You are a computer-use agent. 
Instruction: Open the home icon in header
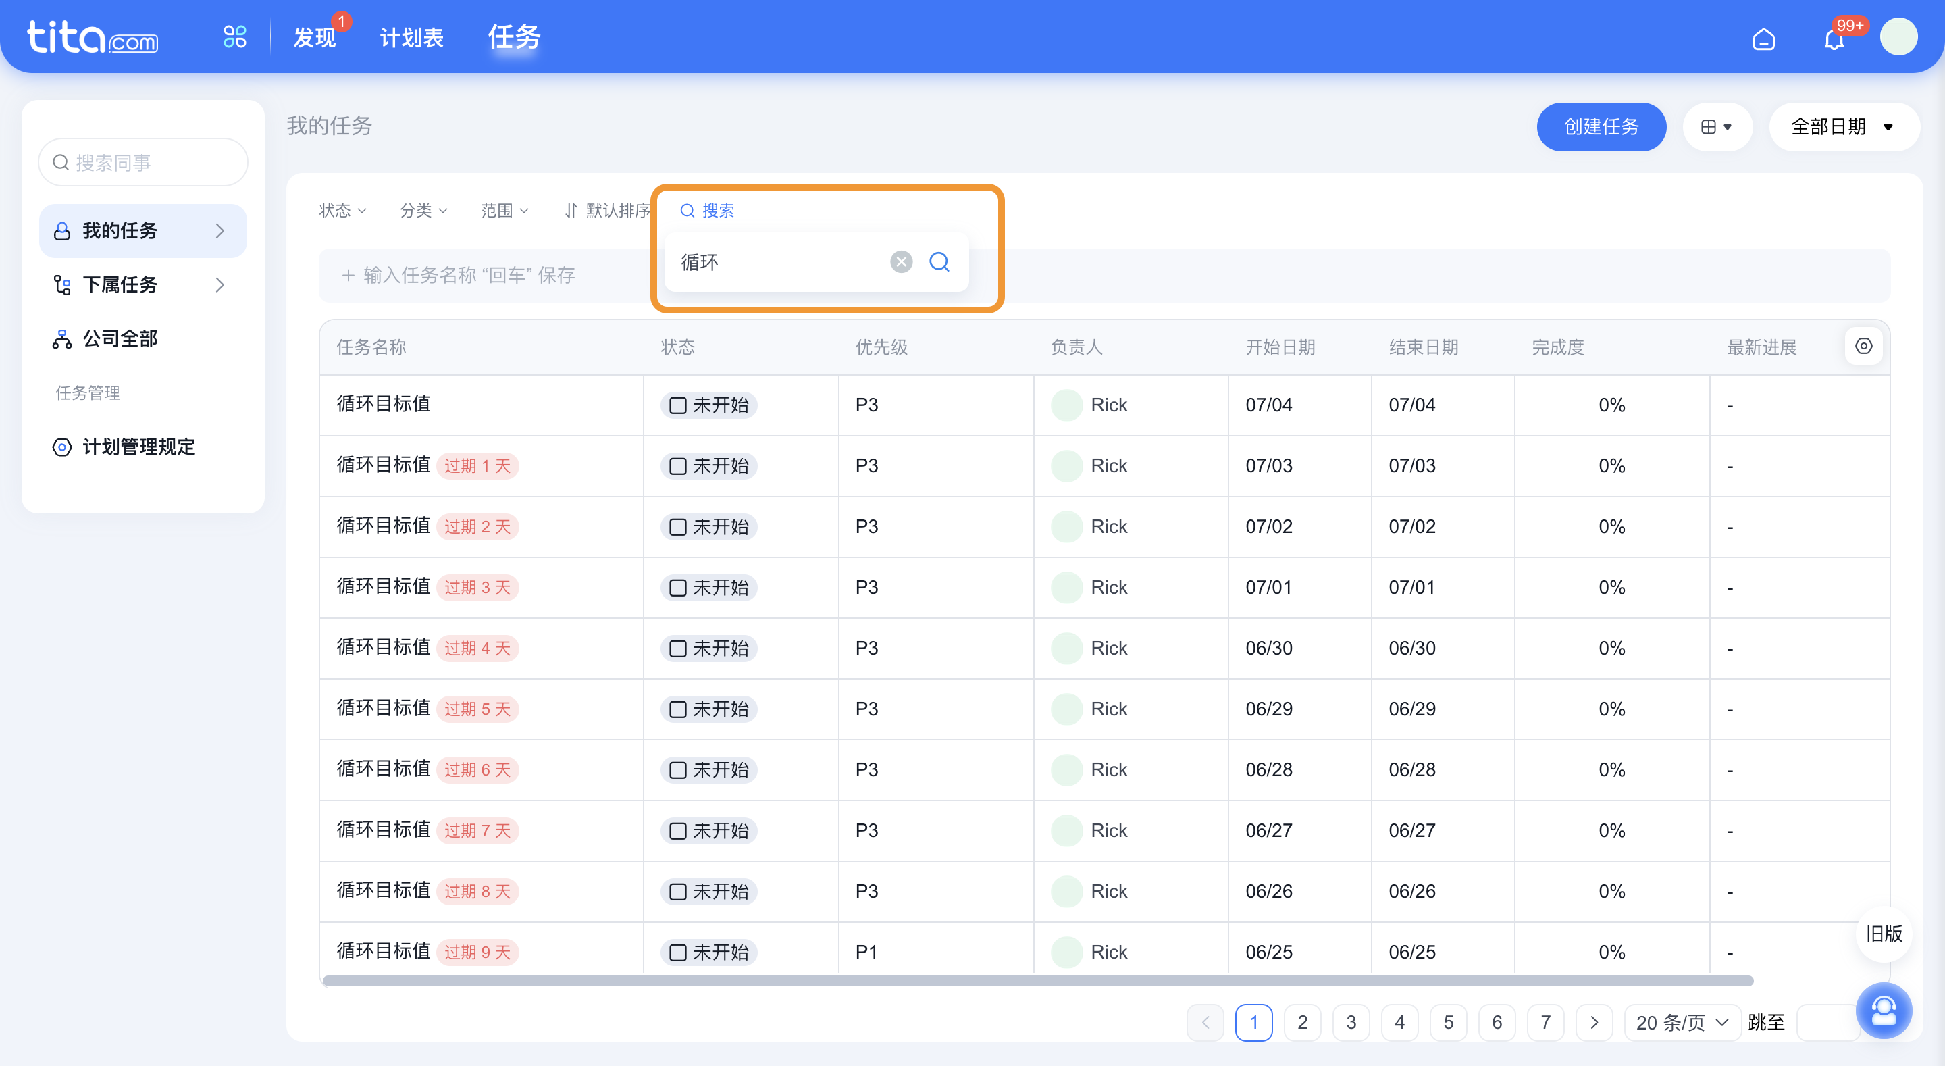pyautogui.click(x=1764, y=38)
